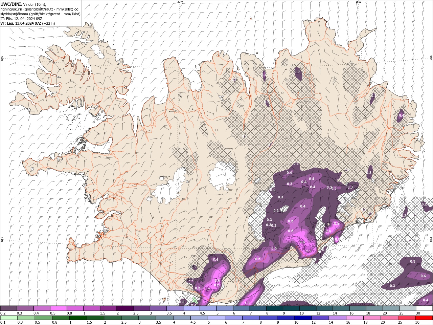Click lower scale swatch between 14 and 16
The width and height of the screenshot is (433, 325).
point(338,318)
